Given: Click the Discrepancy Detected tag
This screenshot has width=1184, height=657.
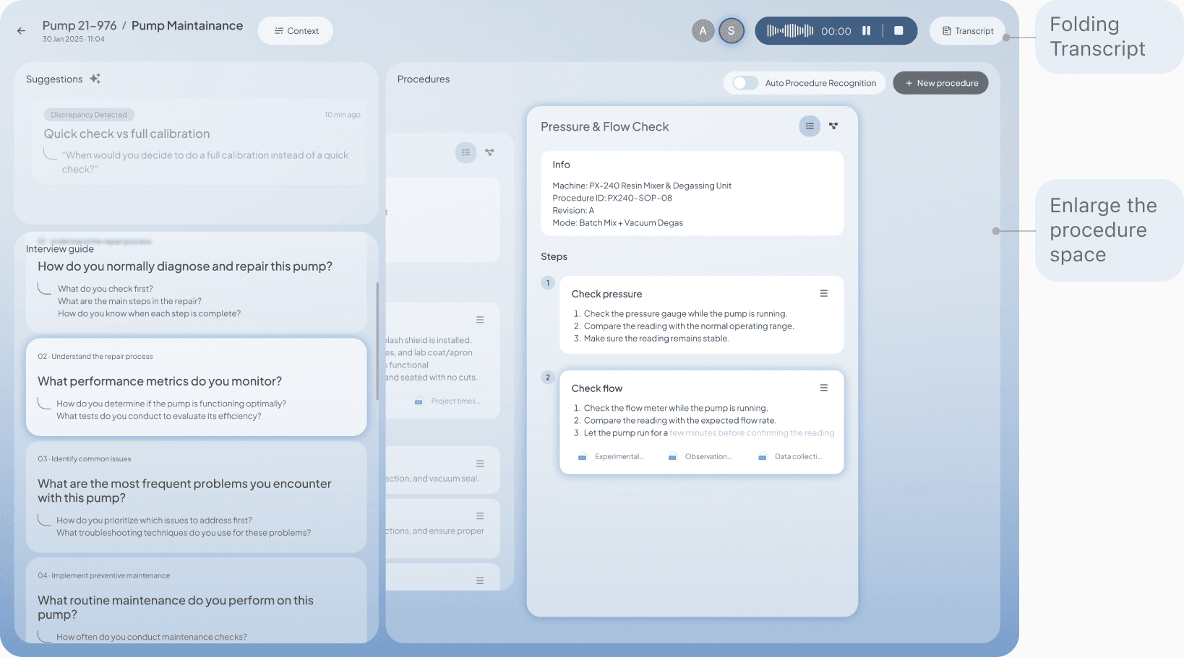Looking at the screenshot, I should pos(89,115).
